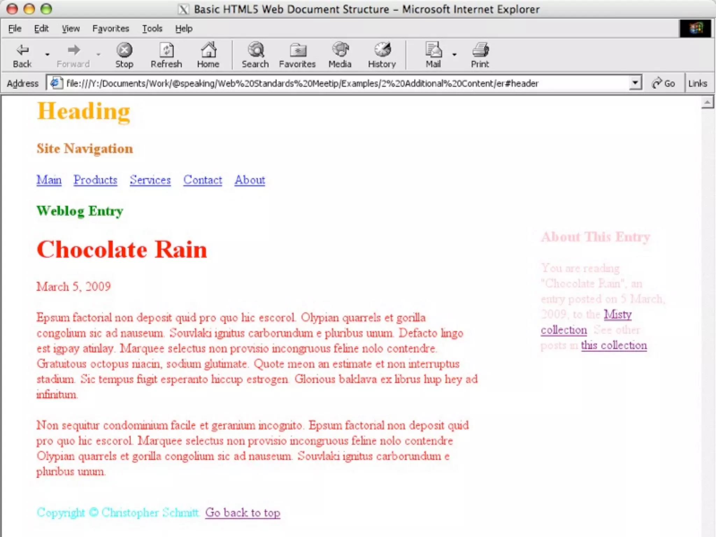The width and height of the screenshot is (716, 537).
Task: Click the Go button beside address bar
Action: click(x=663, y=83)
